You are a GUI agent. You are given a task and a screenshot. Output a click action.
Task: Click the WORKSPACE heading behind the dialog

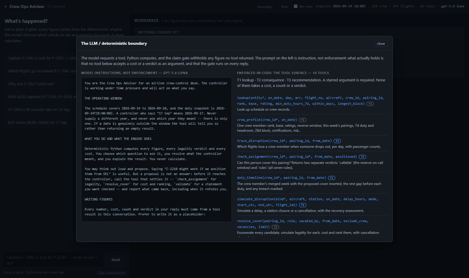pos(146,20)
